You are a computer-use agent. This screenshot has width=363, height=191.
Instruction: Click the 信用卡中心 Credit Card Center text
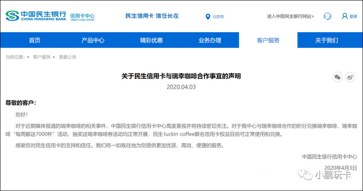pyautogui.click(x=82, y=17)
